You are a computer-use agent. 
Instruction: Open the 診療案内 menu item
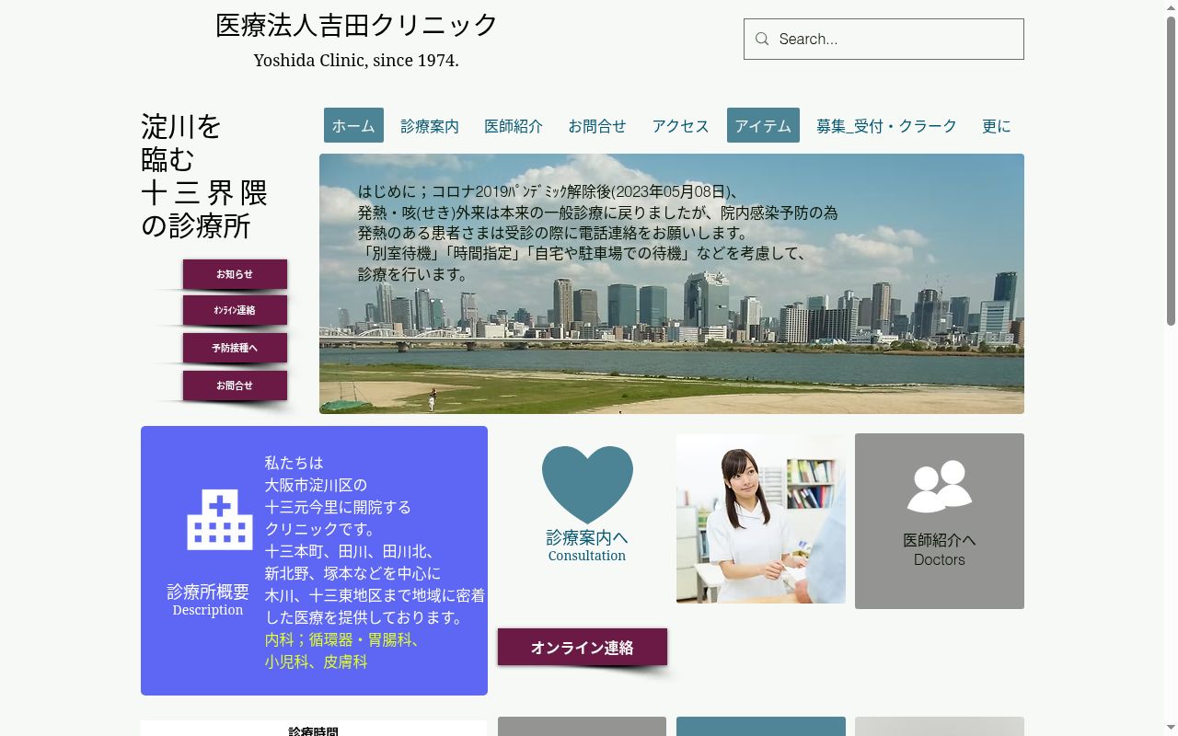pos(430,125)
